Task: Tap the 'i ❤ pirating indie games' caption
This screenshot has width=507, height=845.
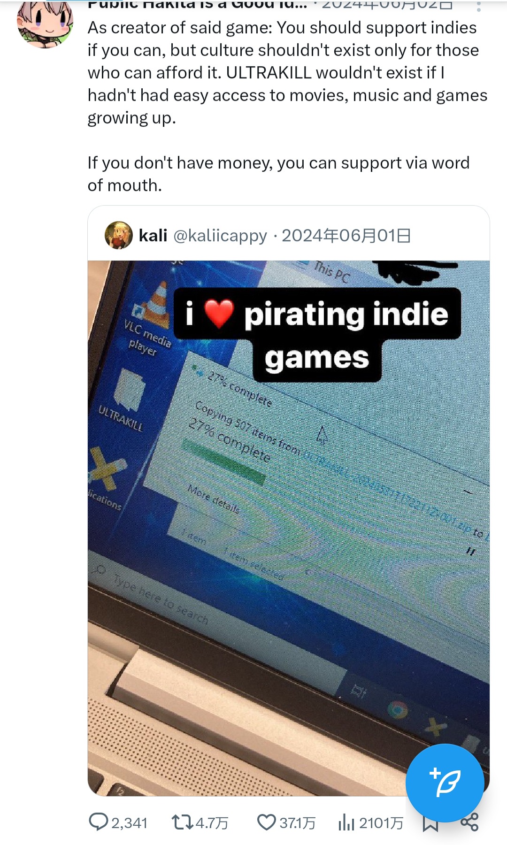Action: (317, 334)
